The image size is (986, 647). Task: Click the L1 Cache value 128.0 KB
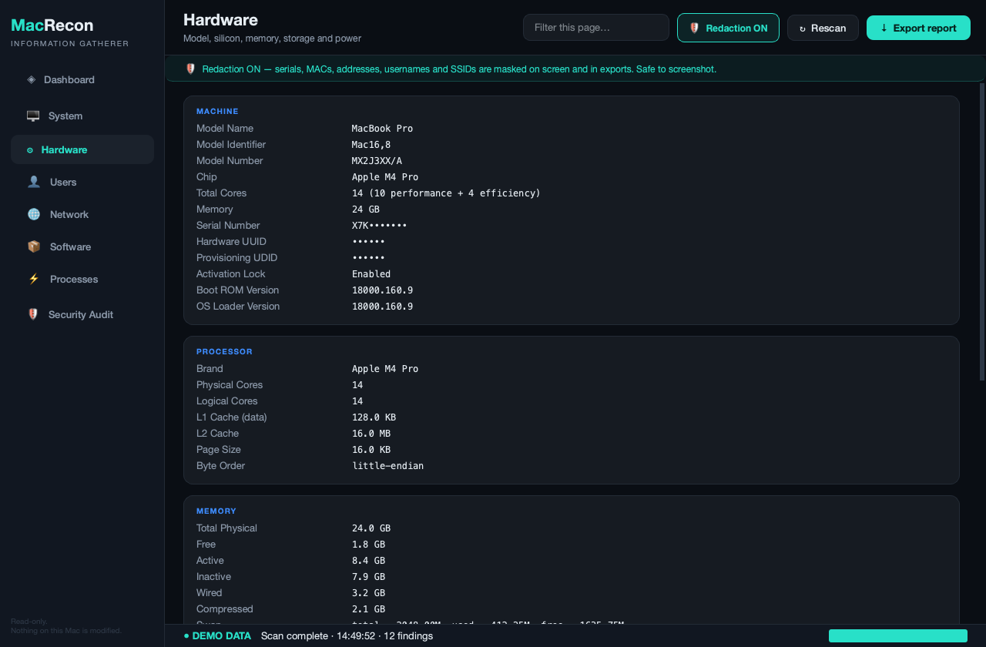[374, 417]
